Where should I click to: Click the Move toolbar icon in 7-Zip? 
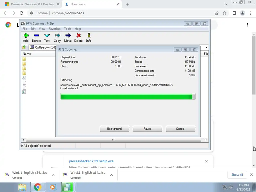[68, 37]
